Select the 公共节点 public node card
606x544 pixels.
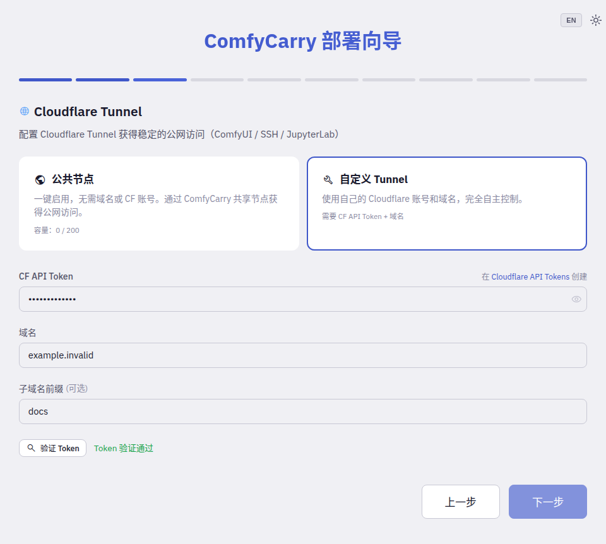pyautogui.click(x=159, y=203)
